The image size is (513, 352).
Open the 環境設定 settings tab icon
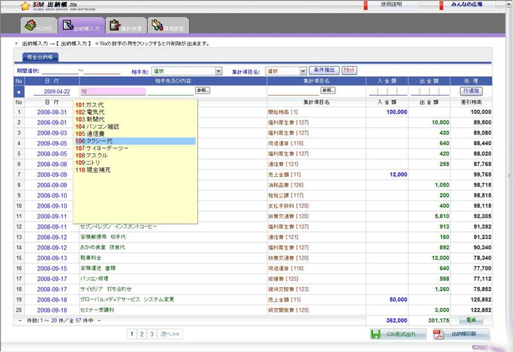[x=156, y=27]
